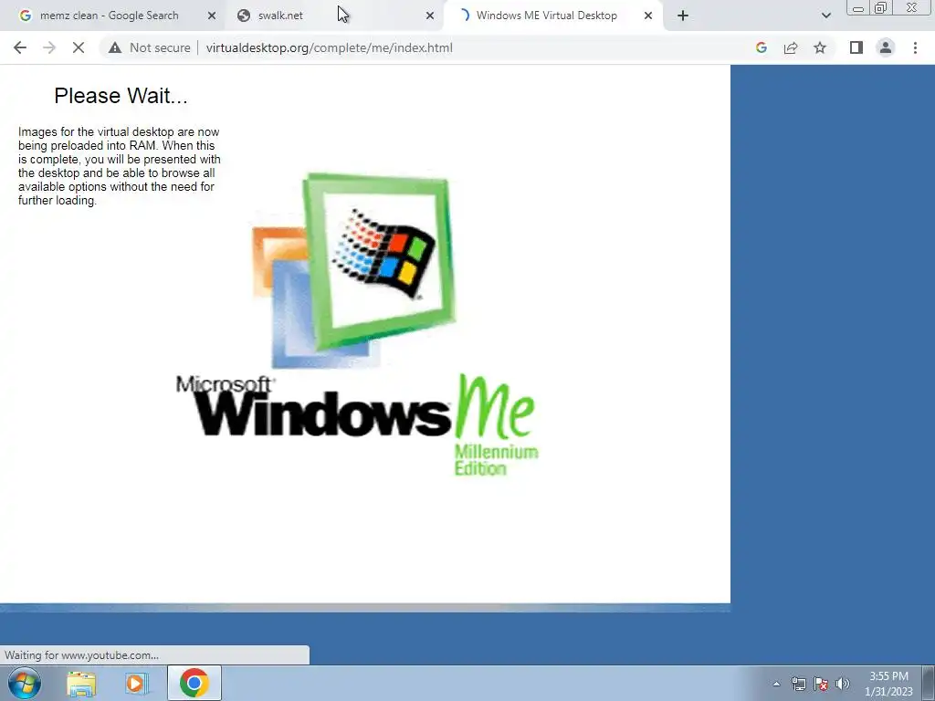Open Windows Explorer from the taskbar
This screenshot has width=935, height=701.
click(81, 684)
